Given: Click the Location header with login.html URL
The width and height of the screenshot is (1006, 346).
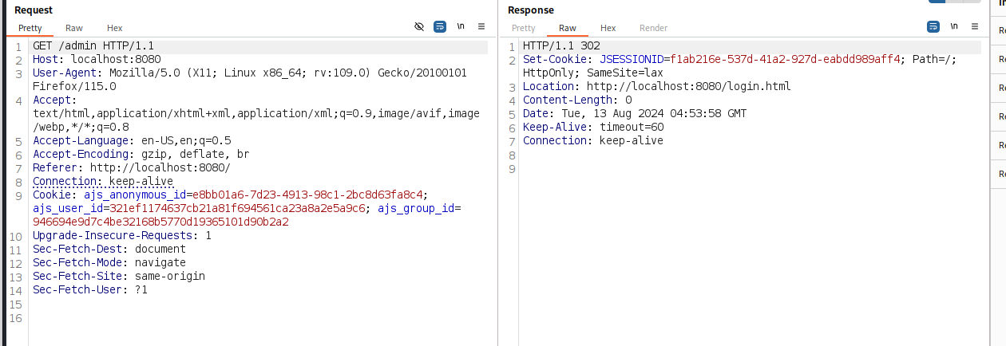Looking at the screenshot, I should 657,86.
